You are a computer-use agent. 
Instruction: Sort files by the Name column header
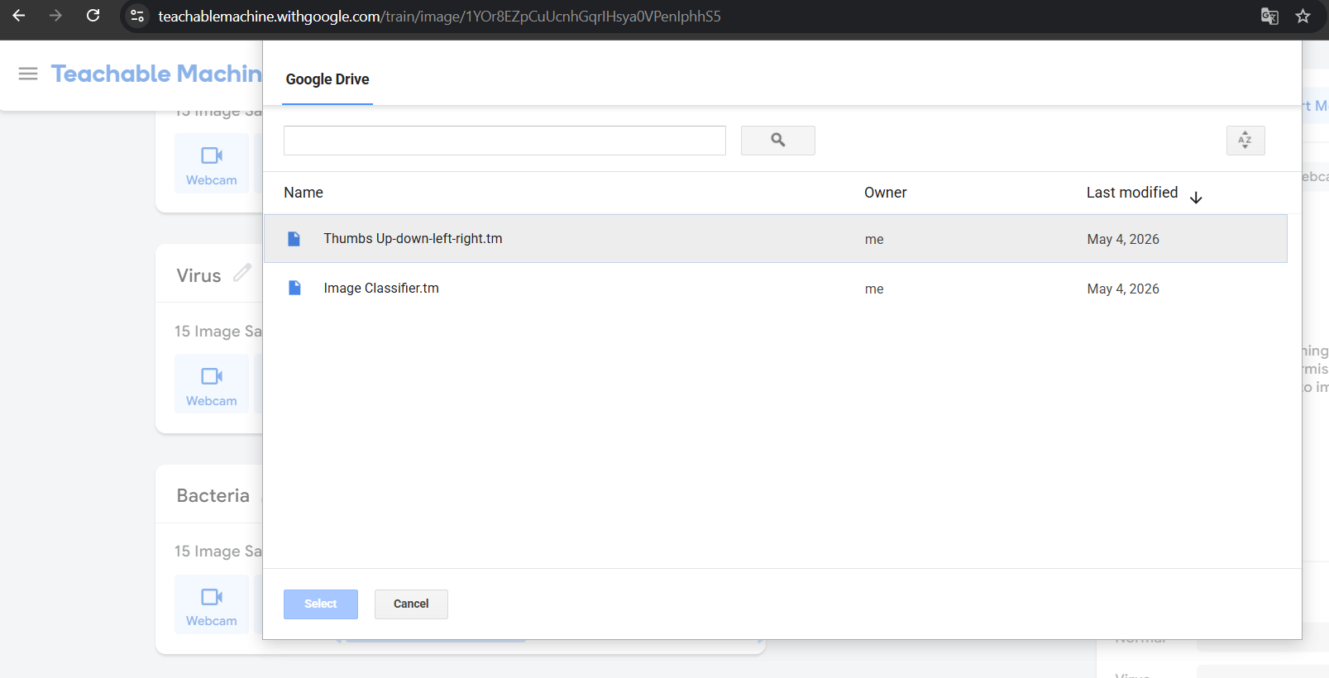click(x=304, y=193)
